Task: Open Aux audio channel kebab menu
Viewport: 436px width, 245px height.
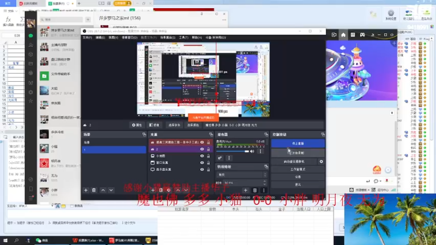Action: (261, 151)
